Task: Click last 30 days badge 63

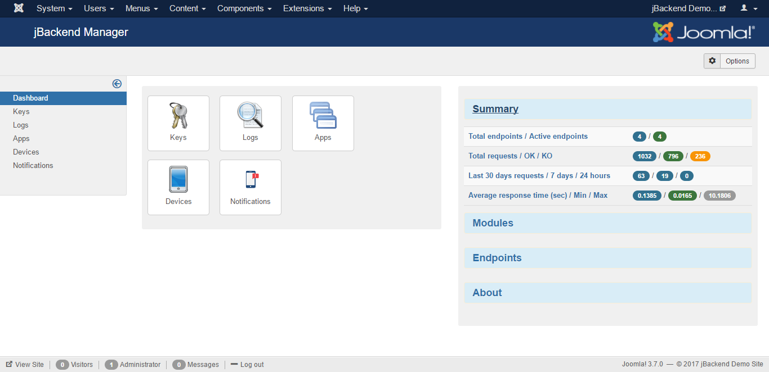Action: [x=641, y=176]
